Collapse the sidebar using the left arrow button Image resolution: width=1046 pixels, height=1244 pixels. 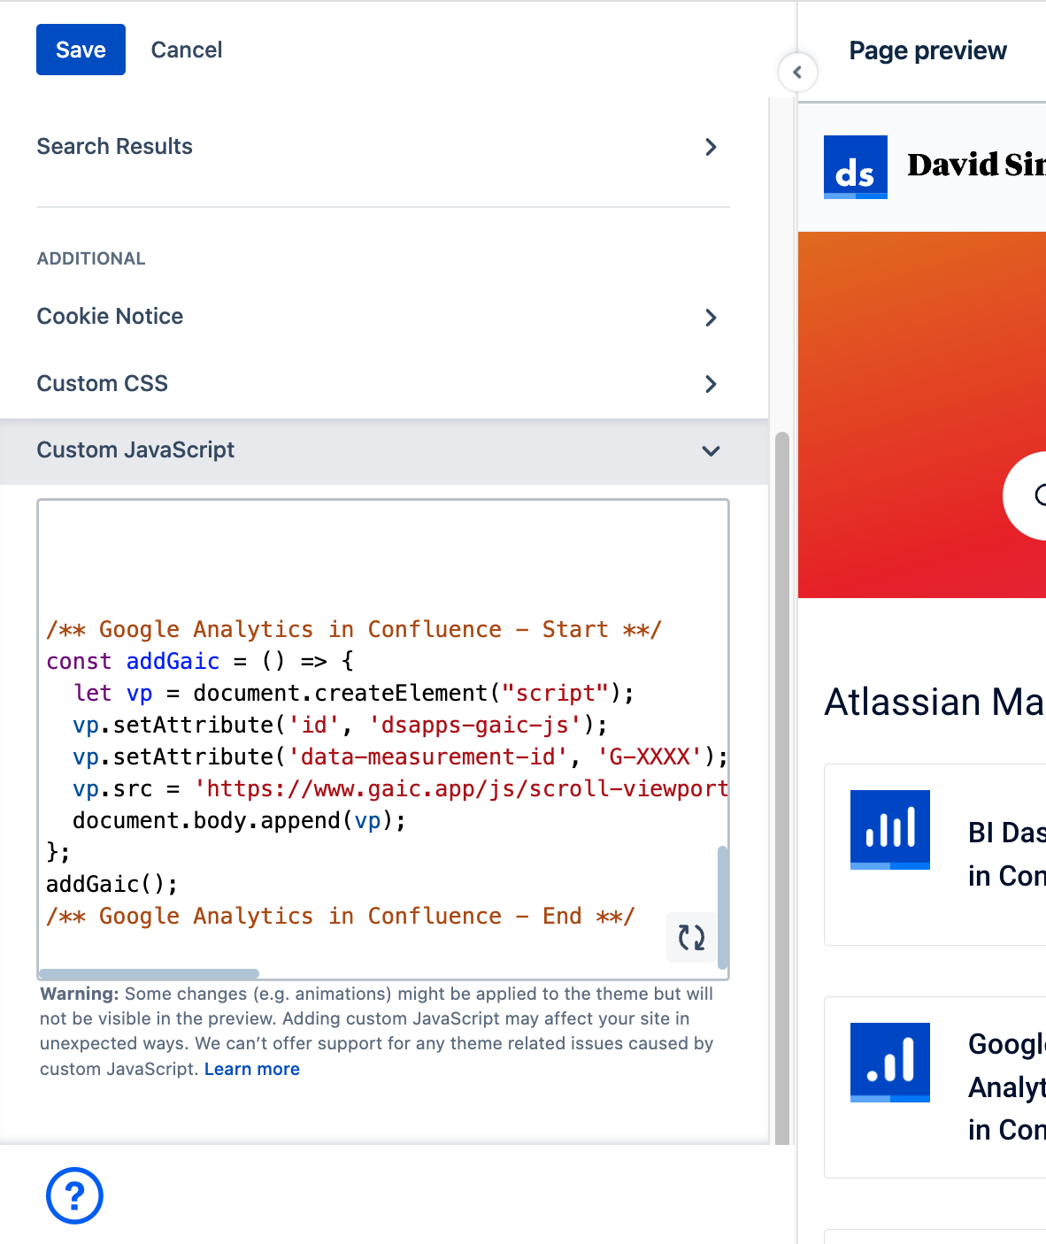click(797, 73)
